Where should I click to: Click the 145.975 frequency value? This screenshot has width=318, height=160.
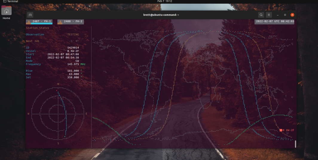click(x=73, y=64)
